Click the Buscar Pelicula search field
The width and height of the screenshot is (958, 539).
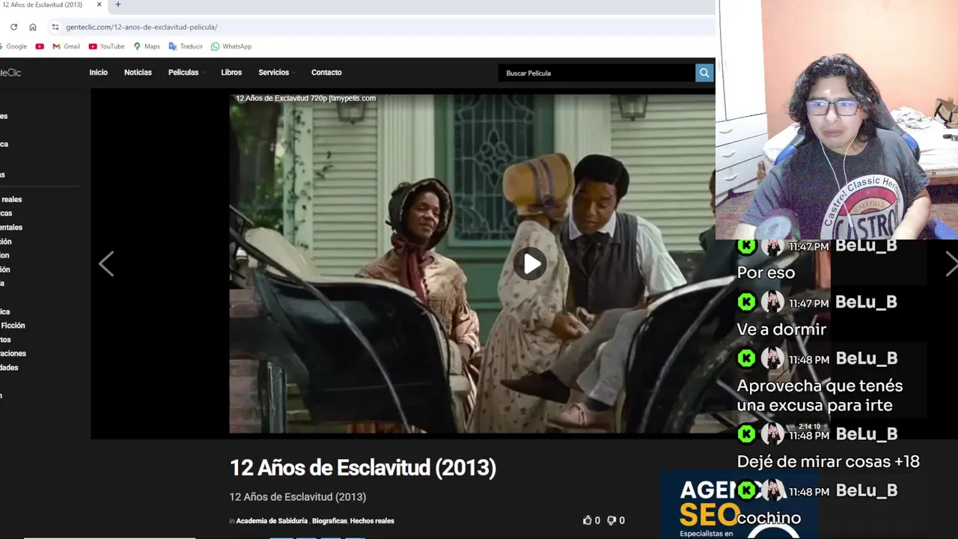pyautogui.click(x=597, y=73)
